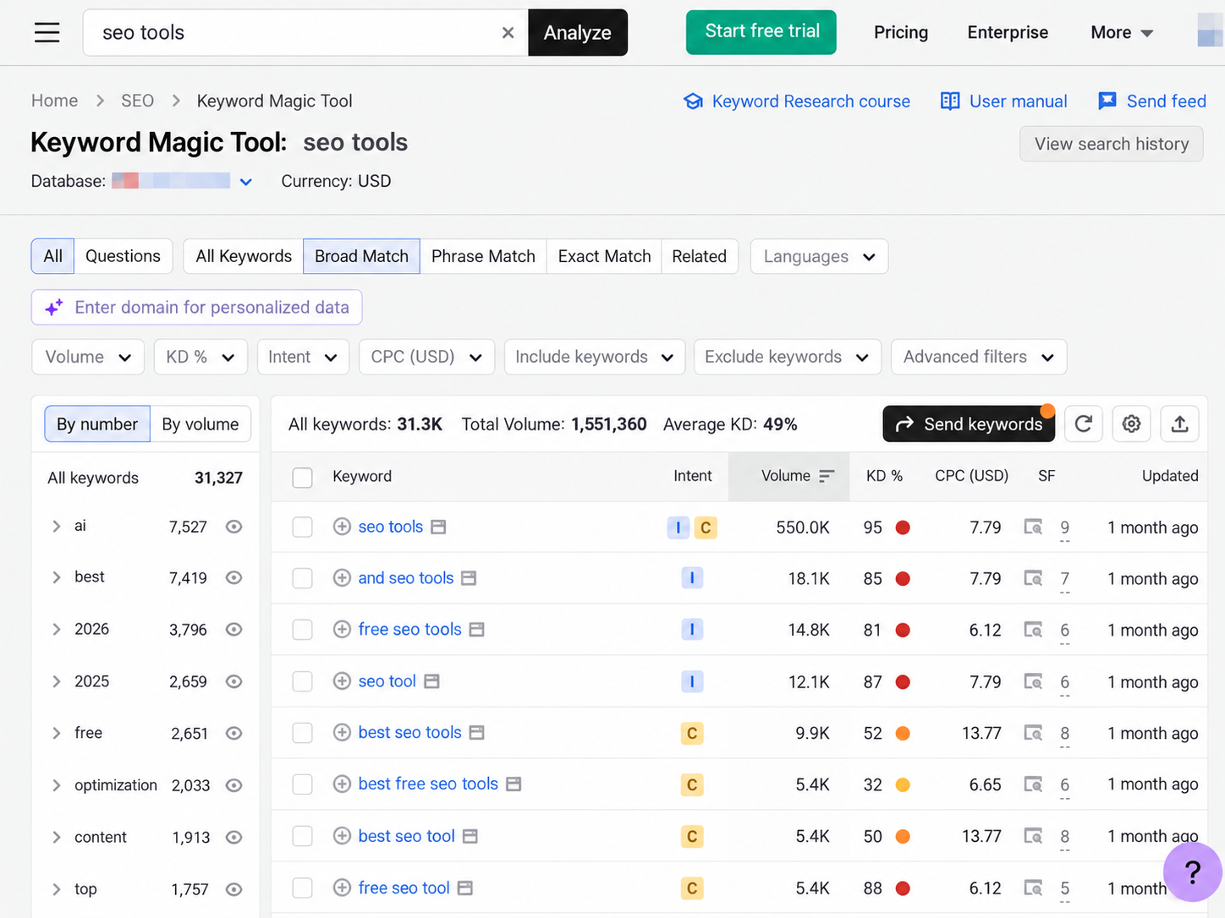Click the Volume column sort icon

click(827, 476)
